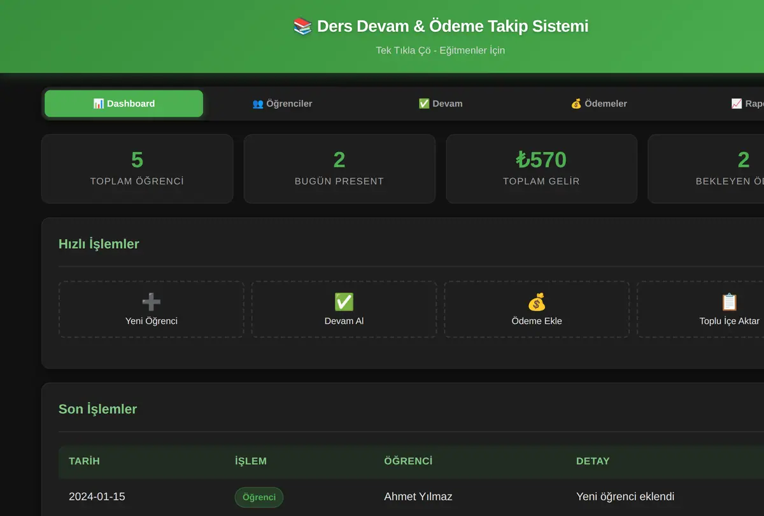Image resolution: width=764 pixels, height=516 pixels.
Task: Click the green check icon above Devam Al
Action: 344,302
